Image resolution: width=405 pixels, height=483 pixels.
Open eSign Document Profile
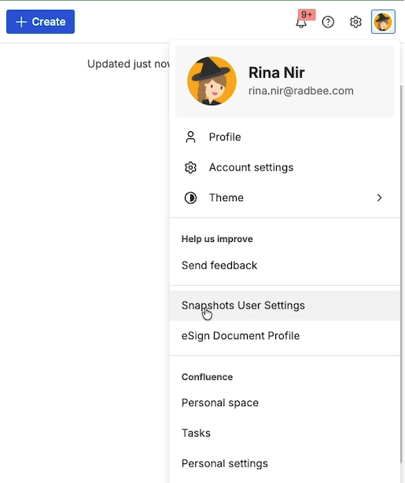285,336
